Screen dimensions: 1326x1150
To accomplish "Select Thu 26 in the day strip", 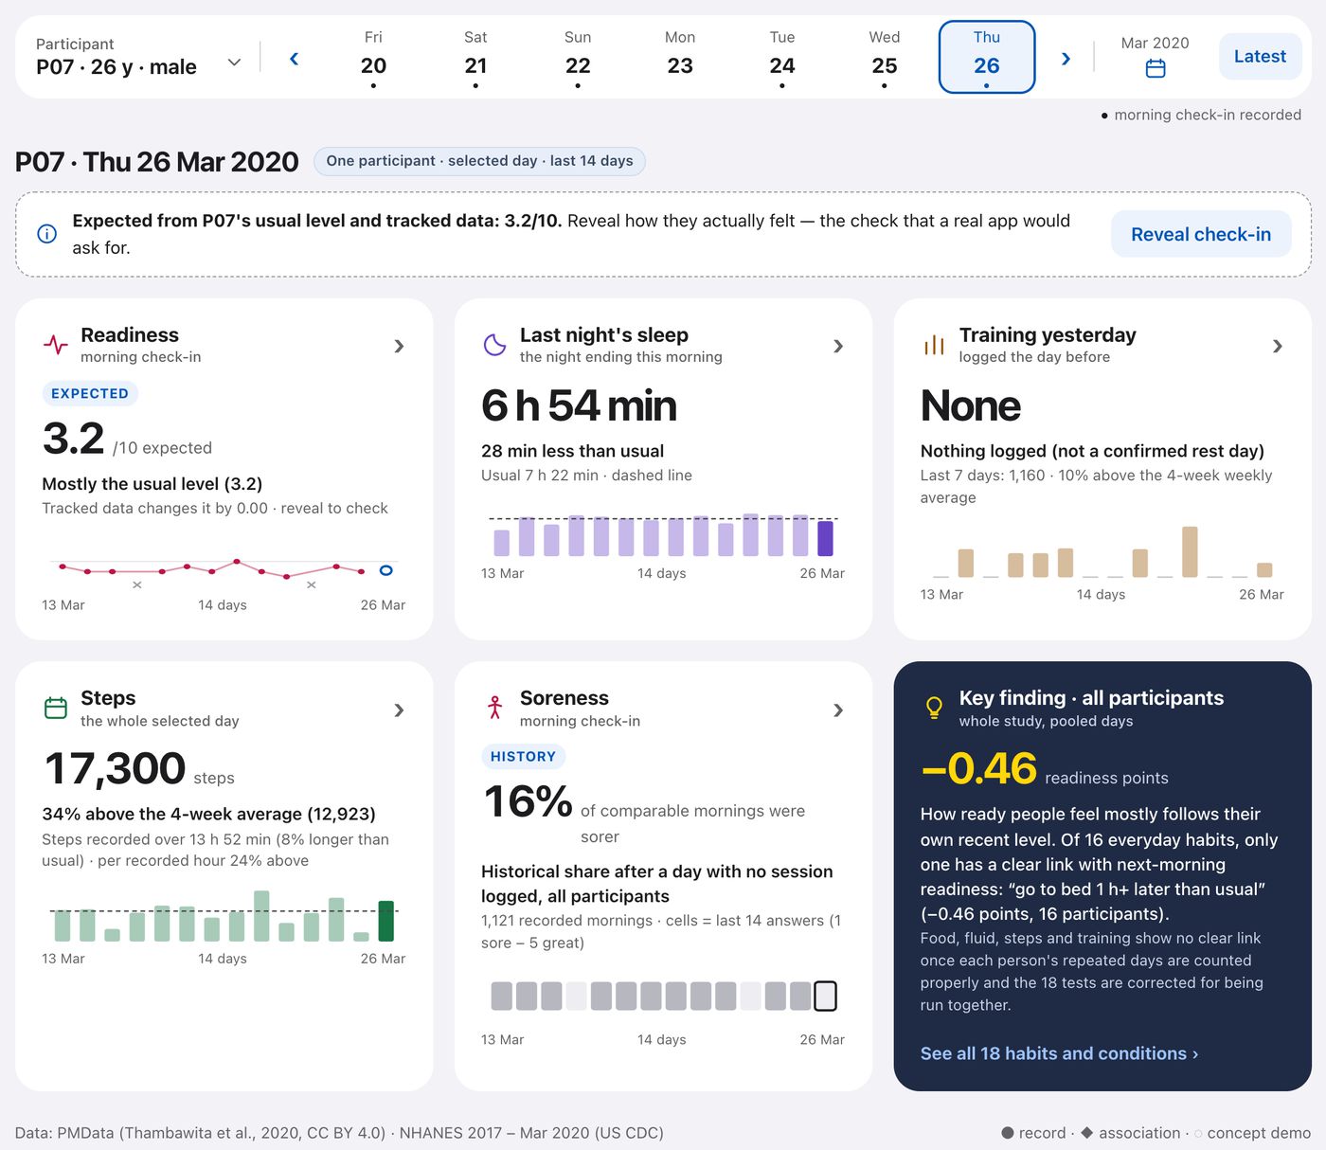I will (987, 57).
